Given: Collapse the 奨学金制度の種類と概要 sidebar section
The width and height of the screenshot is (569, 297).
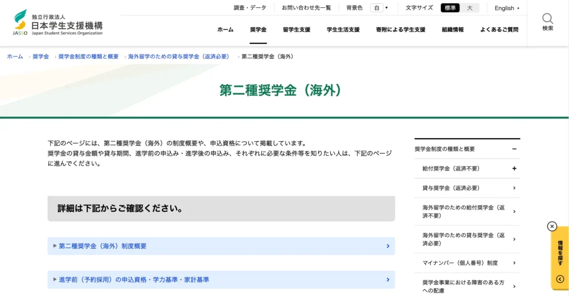Looking at the screenshot, I should (x=515, y=149).
